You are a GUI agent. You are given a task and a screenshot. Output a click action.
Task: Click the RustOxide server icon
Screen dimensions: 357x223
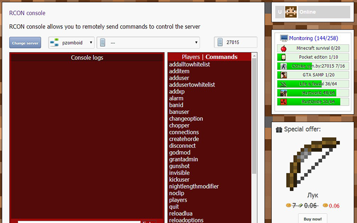click(283, 101)
